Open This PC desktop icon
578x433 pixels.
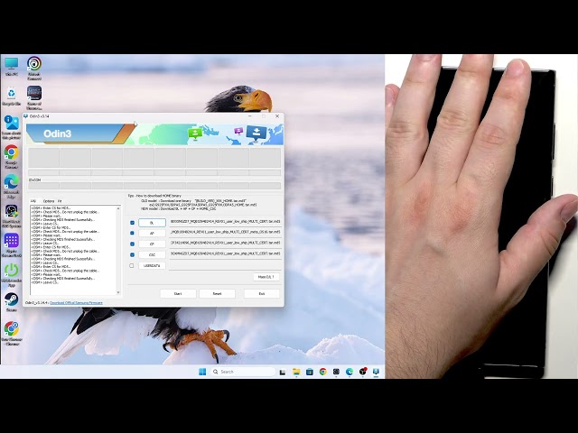(x=12, y=66)
